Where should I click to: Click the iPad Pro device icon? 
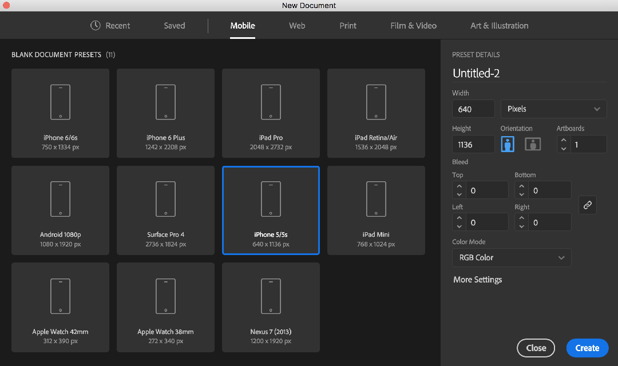click(x=271, y=102)
